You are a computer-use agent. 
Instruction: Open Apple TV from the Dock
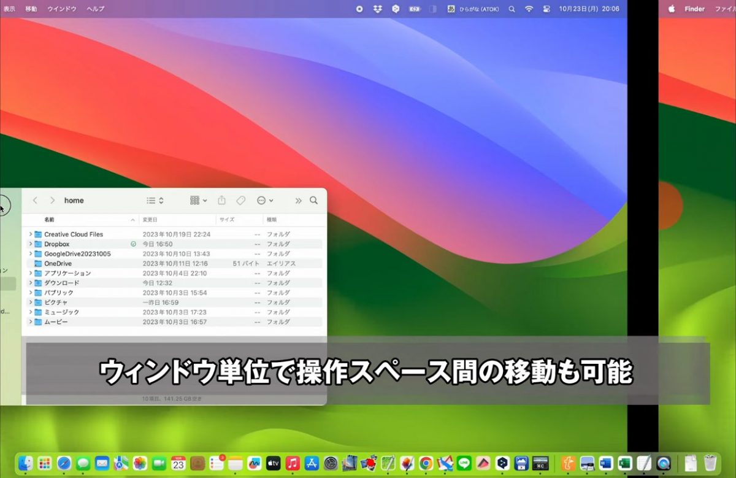pyautogui.click(x=273, y=463)
